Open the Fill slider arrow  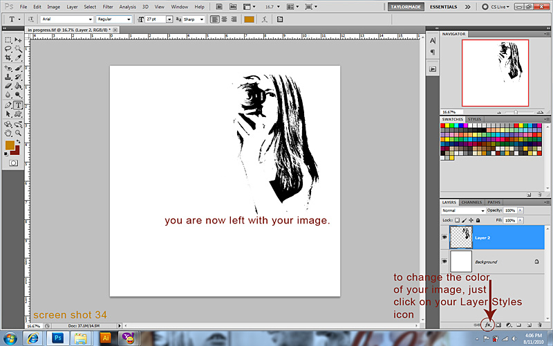[x=521, y=220]
